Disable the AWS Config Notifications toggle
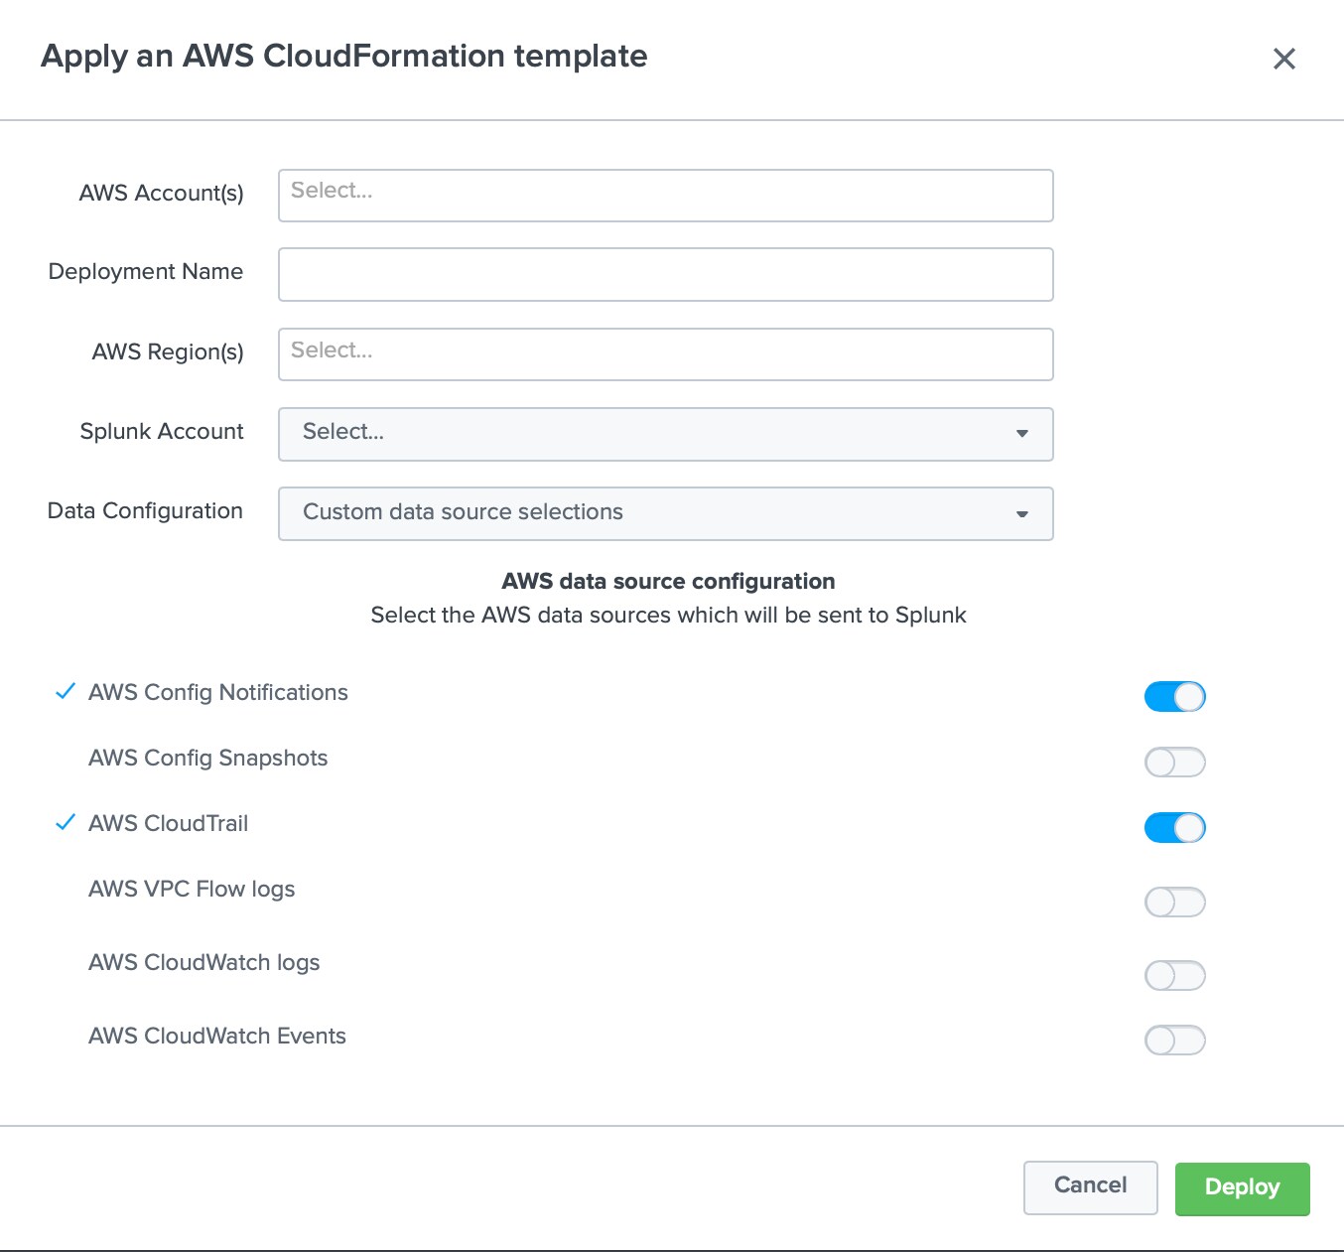Viewport: 1344px width, 1252px height. click(1175, 696)
